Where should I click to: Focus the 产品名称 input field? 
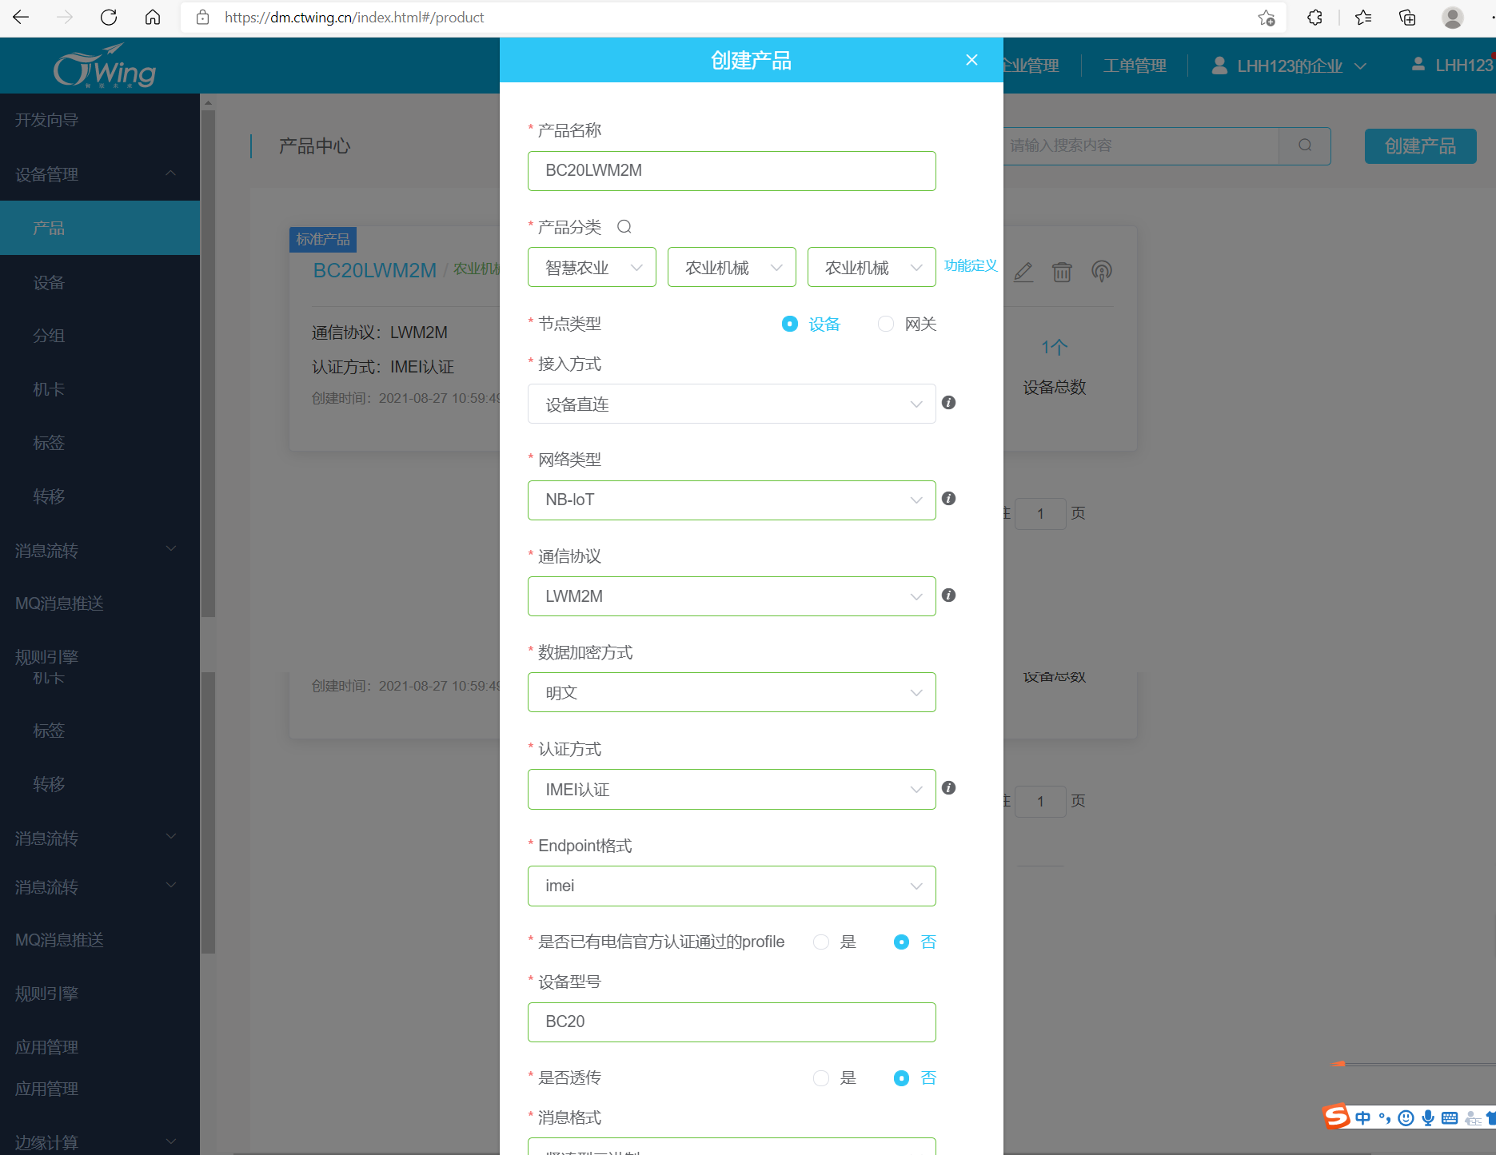click(732, 171)
